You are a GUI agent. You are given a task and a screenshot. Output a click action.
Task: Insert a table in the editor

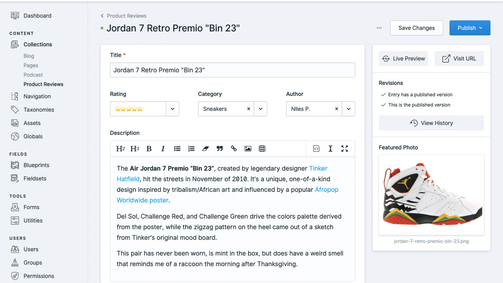pos(262,149)
